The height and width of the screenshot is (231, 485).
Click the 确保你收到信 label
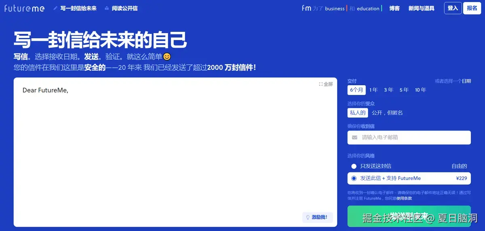361,126
